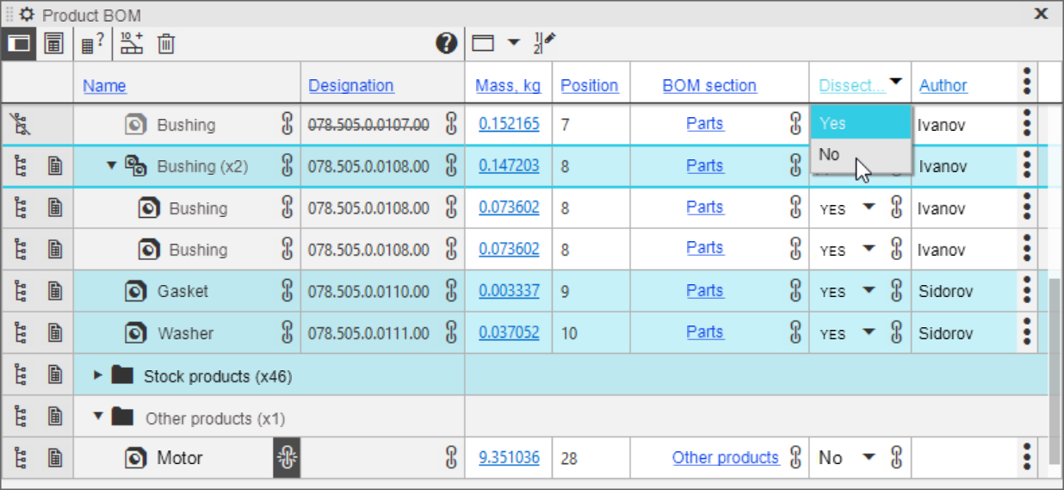The height and width of the screenshot is (490, 1064).
Task: Choose "Yes" in the open dropdown list
Action: pyautogui.click(x=832, y=123)
